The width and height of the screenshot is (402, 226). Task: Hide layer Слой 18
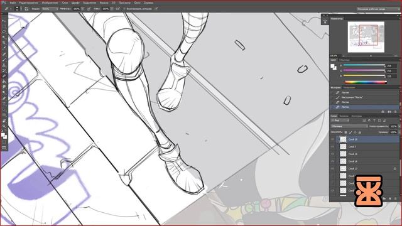pos(332,161)
